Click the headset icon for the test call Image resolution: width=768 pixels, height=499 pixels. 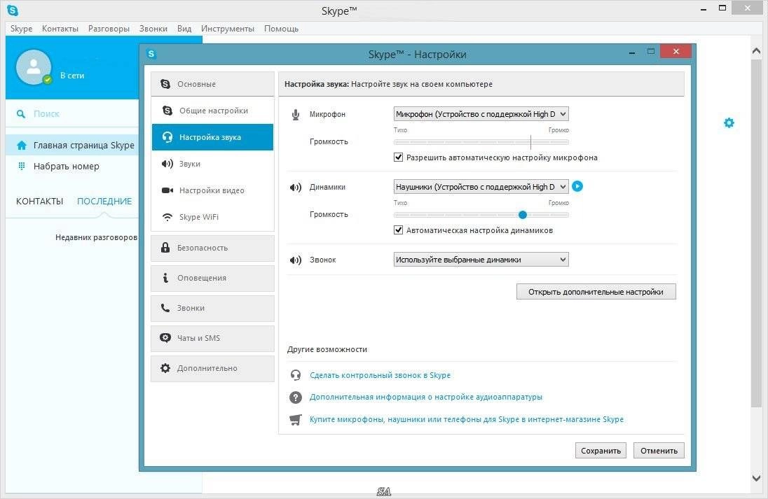tap(295, 375)
